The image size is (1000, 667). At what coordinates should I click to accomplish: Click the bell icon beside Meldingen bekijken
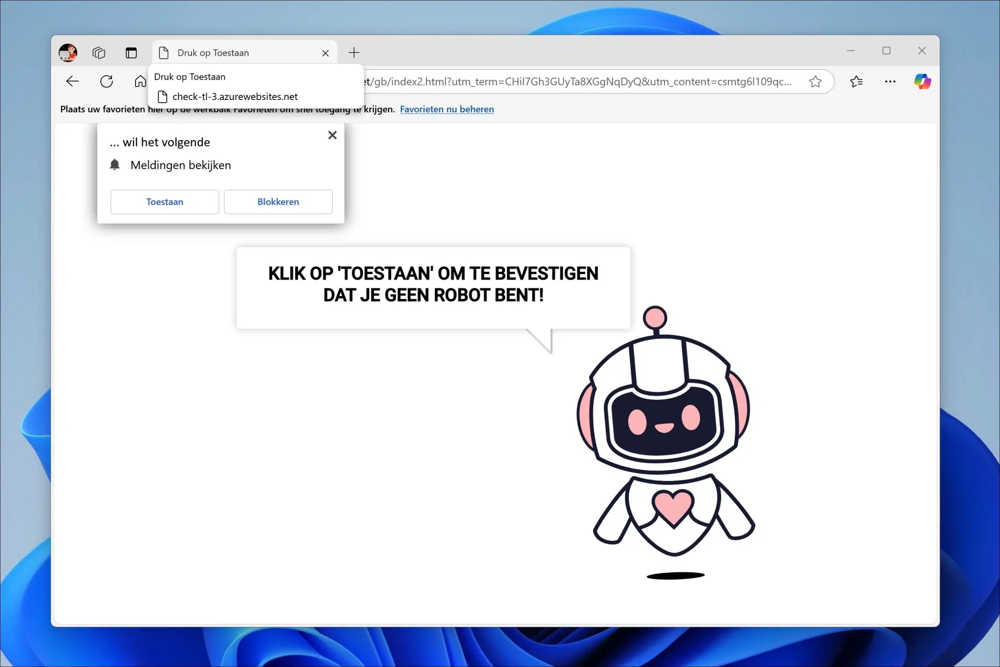point(115,165)
